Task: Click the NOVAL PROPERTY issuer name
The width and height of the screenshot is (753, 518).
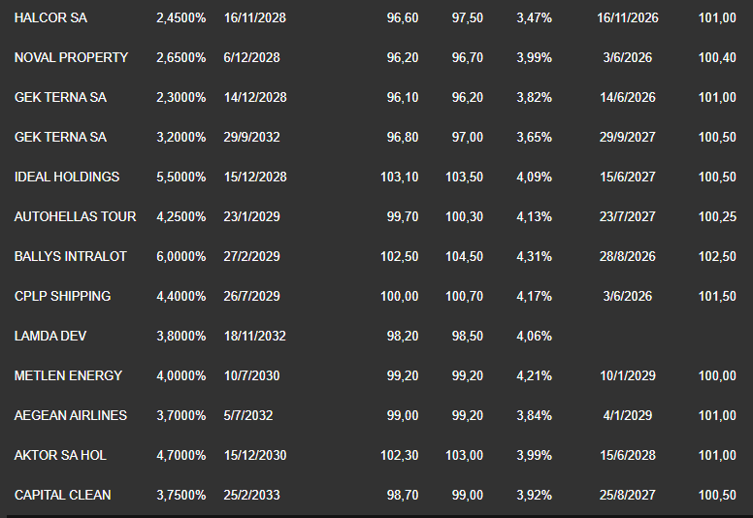Action: [x=71, y=57]
